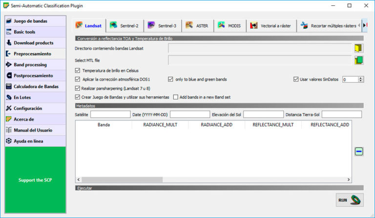The width and height of the screenshot is (375, 218).
Task: Switch to the ASTER tab
Action: 198,25
